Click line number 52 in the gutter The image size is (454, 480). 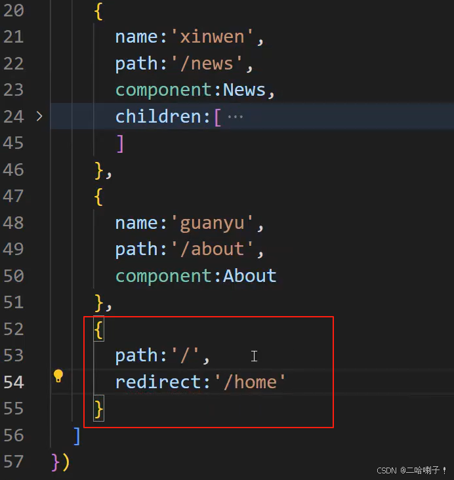(14, 329)
